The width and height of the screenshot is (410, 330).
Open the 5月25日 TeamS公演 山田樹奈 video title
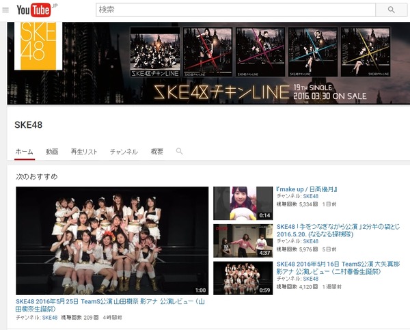(110, 305)
